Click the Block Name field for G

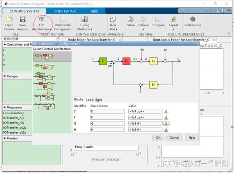108,124
